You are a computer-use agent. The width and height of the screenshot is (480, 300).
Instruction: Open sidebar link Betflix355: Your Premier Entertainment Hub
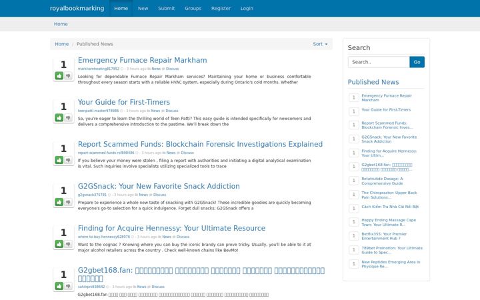384,236
